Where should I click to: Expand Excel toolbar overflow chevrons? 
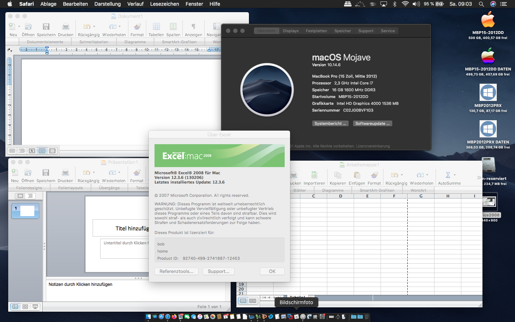pos(479,177)
